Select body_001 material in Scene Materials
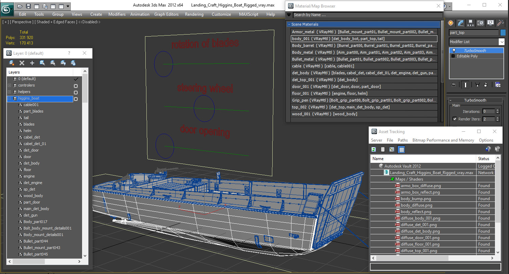The width and height of the screenshot is (509, 274). [x=364, y=39]
